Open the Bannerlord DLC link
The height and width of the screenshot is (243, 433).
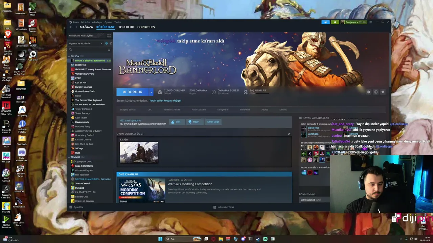pyautogui.click(x=150, y=110)
